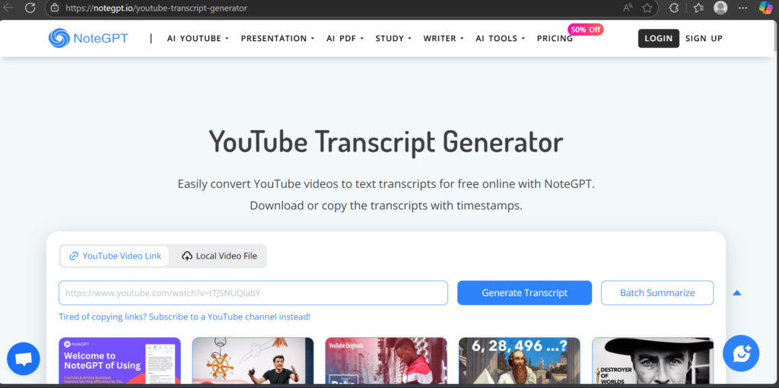Viewport: 779px width, 388px height.
Task: Open the Welcome to NoteGPT thumbnail
Action: [x=119, y=361]
